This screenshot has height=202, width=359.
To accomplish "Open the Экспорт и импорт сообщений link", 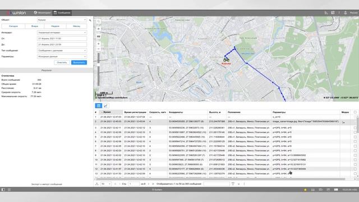I will click(x=47, y=184).
